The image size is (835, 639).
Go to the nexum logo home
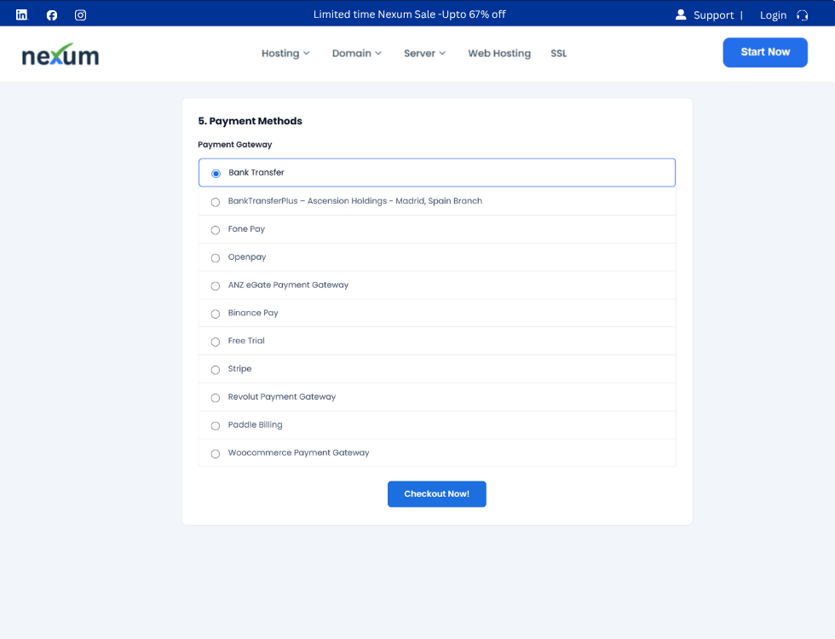60,55
